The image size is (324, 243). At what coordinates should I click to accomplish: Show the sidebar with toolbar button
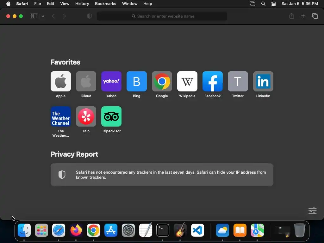click(34, 16)
